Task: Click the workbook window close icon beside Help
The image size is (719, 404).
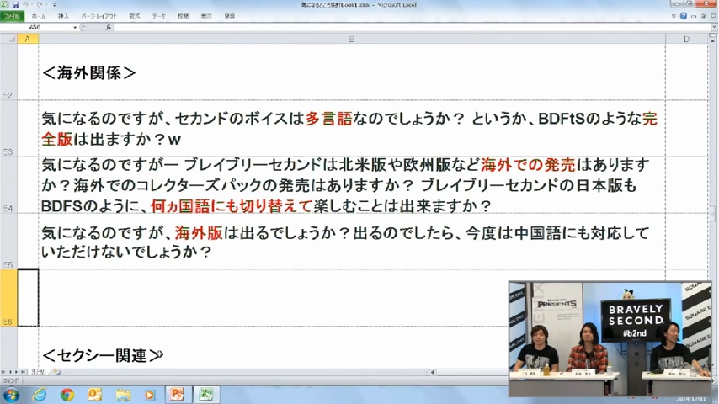Action: pos(713,16)
